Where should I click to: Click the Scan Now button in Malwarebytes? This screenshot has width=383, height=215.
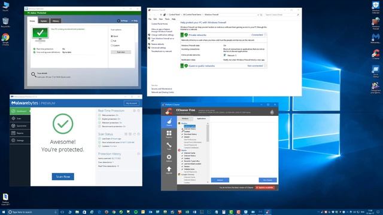63,177
